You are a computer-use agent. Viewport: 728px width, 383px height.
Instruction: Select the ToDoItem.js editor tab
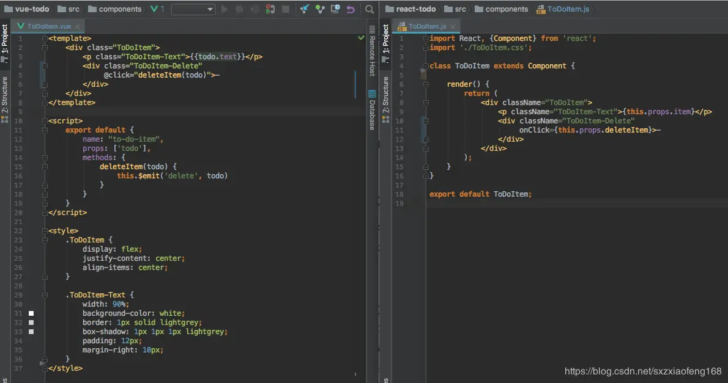tap(427, 26)
